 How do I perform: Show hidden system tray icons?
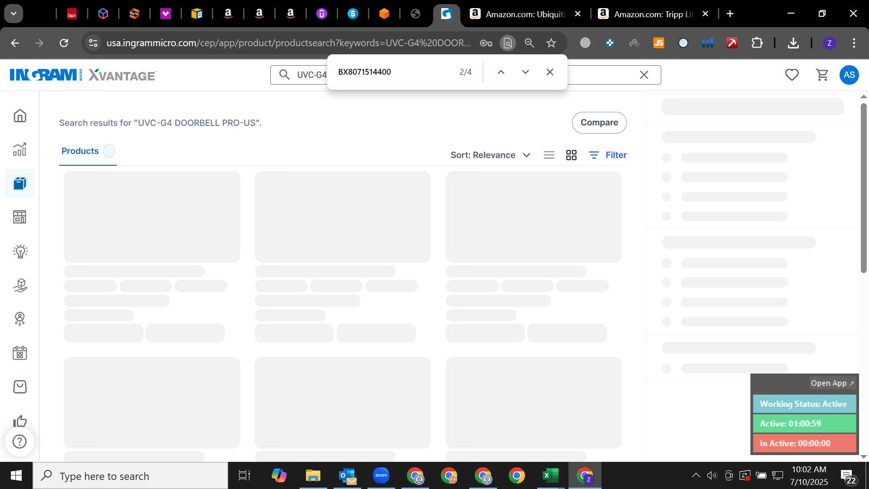tap(696, 475)
